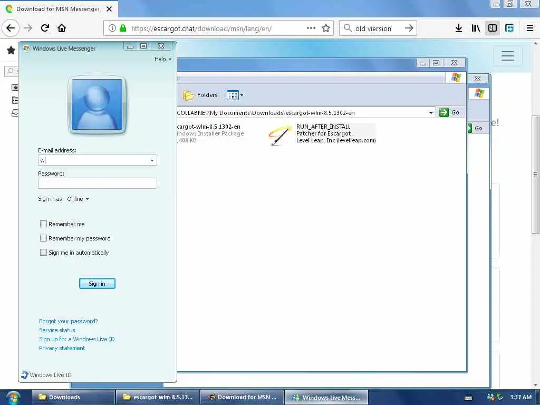Screen dimensions: 540x405
Task: Click the Password input field
Action: [x=98, y=183]
